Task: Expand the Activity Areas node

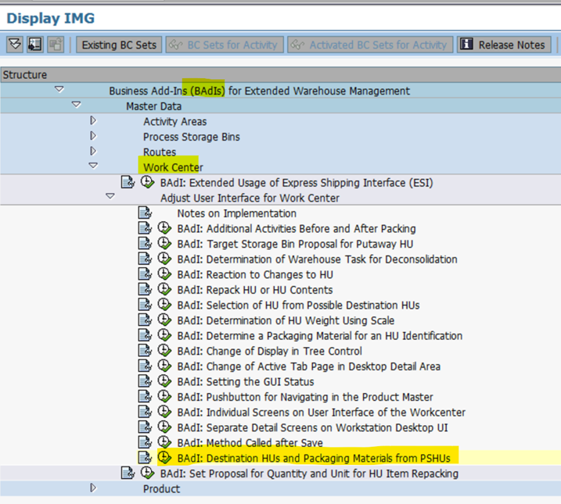Action: tap(93, 121)
